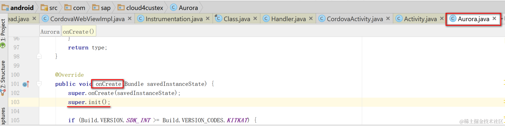505x126 pixels.
Task: Close the partially visible ead.java tab
Action: click(x=34, y=18)
